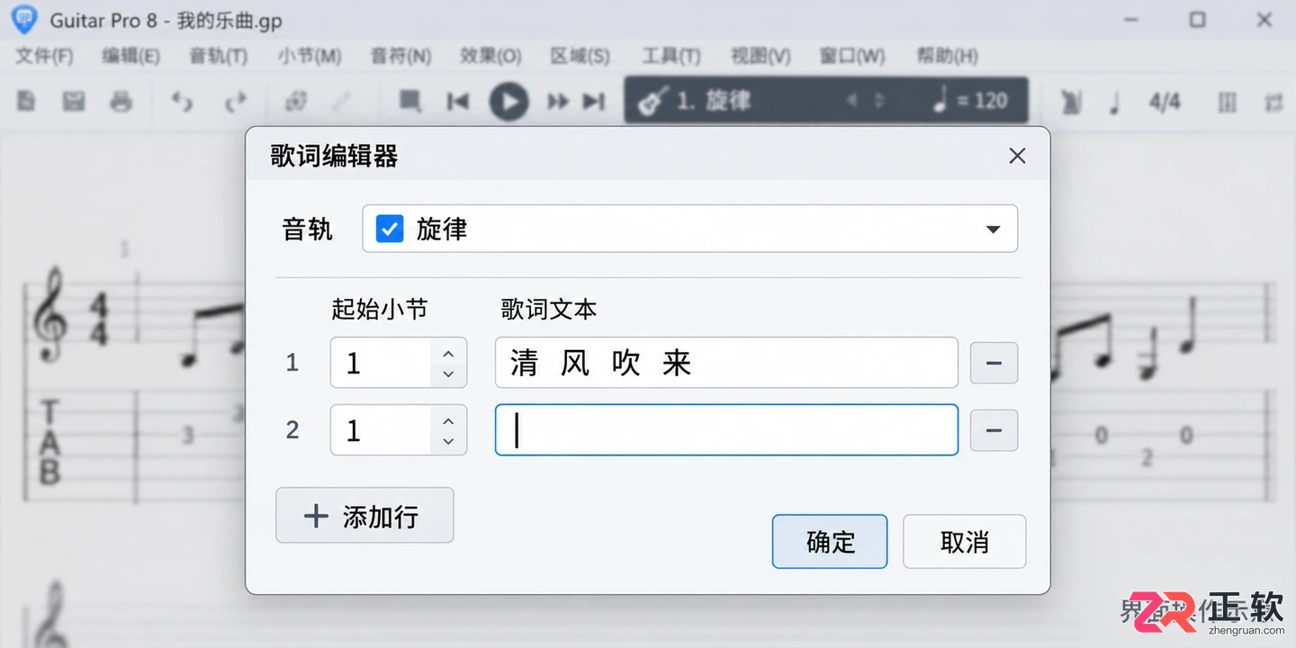Click the 4/4 time signature
Screen dimensions: 1296x648
point(1165,102)
